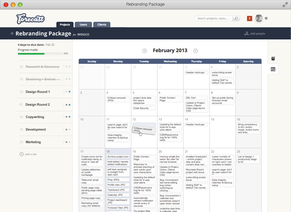Select the Design Round 1 tab
The height and width of the screenshot is (212, 291).
38,92
